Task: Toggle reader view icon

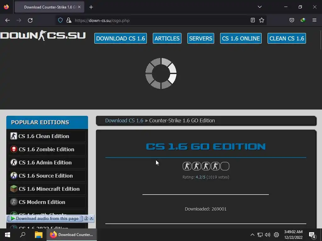Action: coord(253,20)
